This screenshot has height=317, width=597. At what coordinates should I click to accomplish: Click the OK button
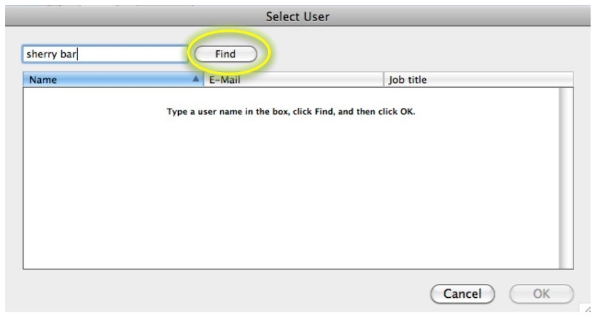point(541,294)
